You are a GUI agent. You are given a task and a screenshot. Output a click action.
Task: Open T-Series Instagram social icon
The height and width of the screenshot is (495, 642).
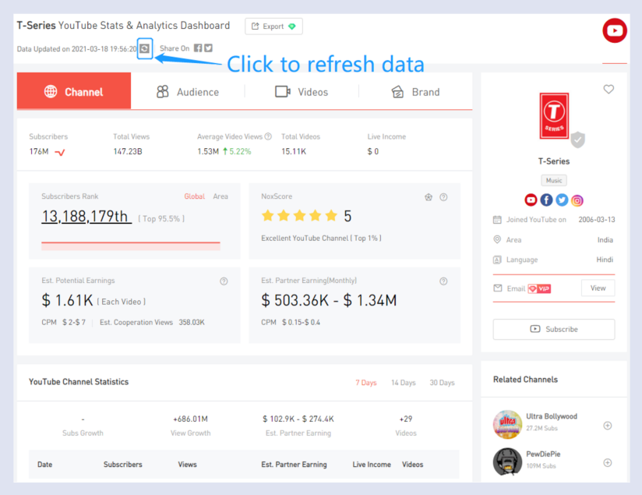point(577,200)
